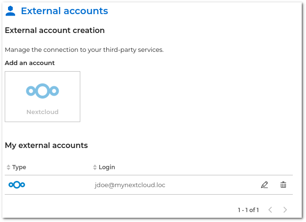Click the sort arrows next to Type
The height and width of the screenshot is (222, 306).
8,167
